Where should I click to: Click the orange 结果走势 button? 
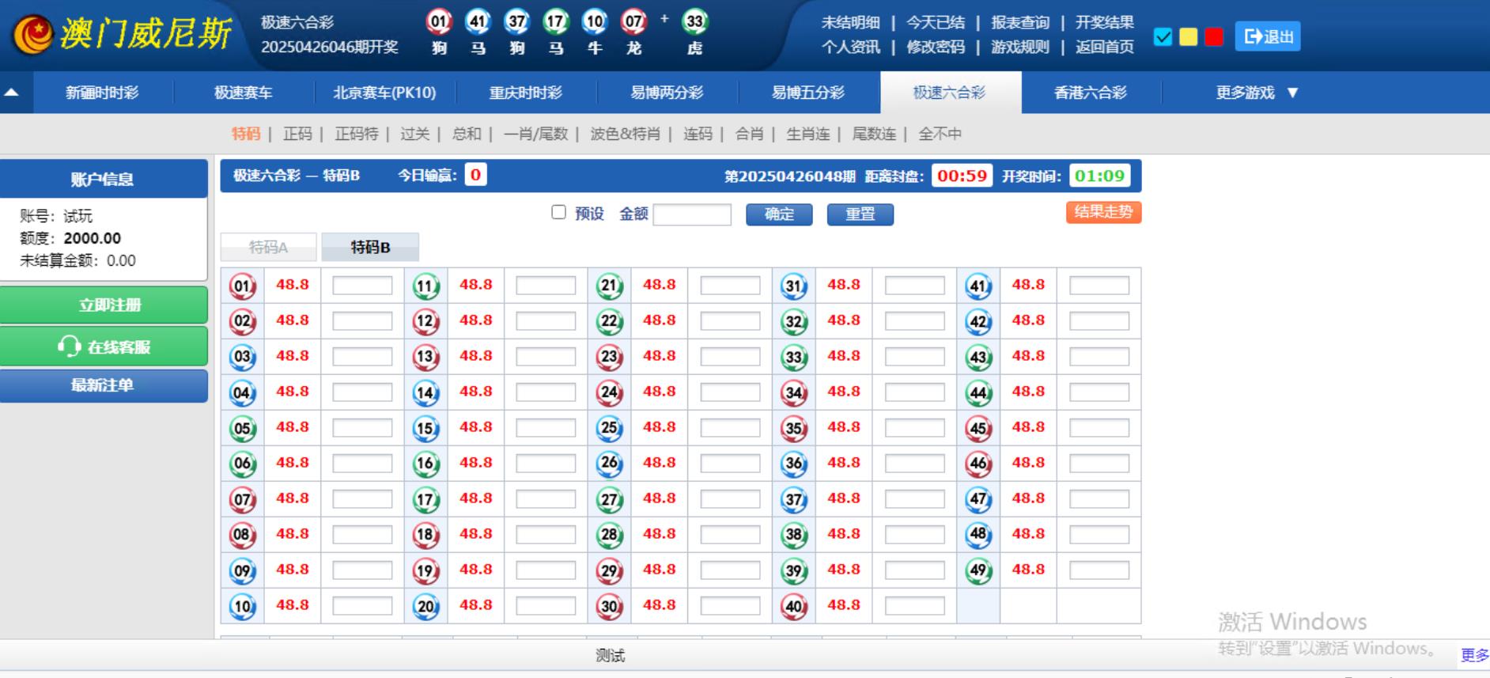pos(1102,212)
